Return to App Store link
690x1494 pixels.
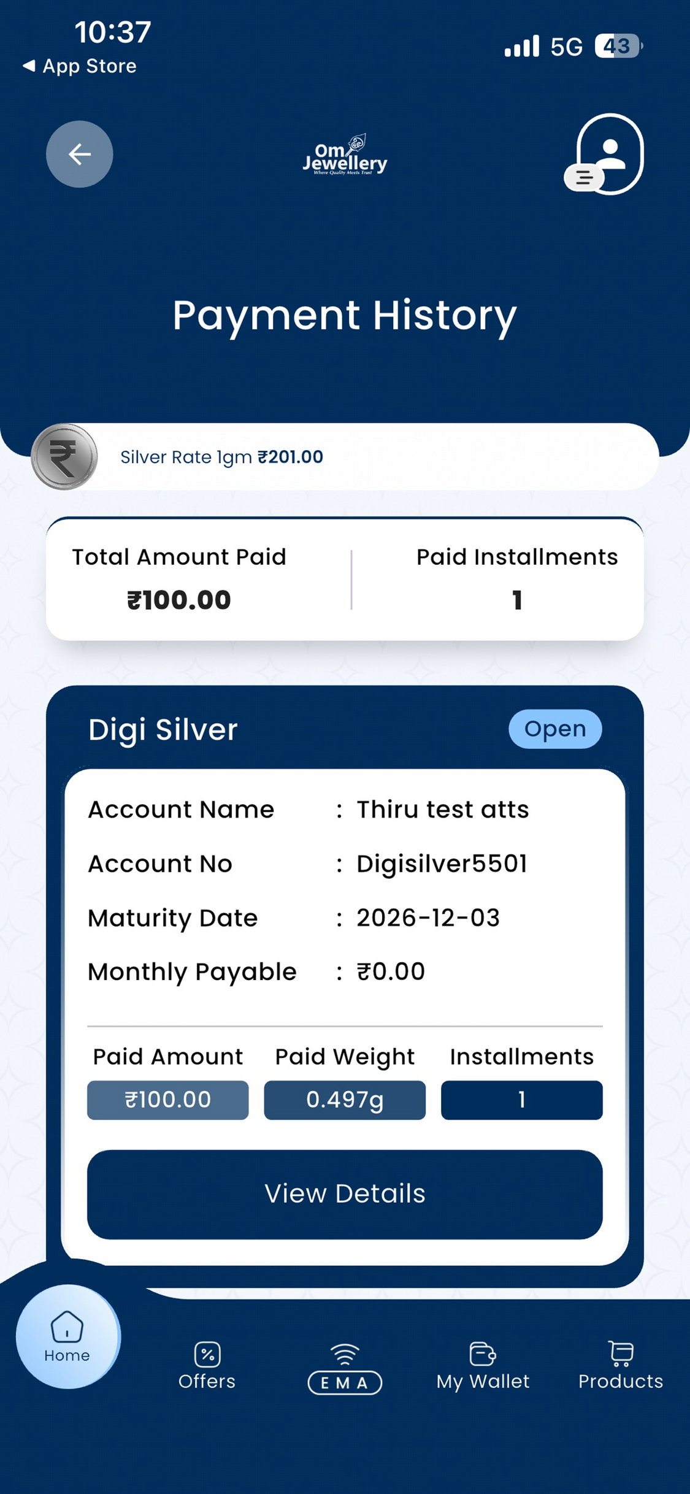click(80, 66)
